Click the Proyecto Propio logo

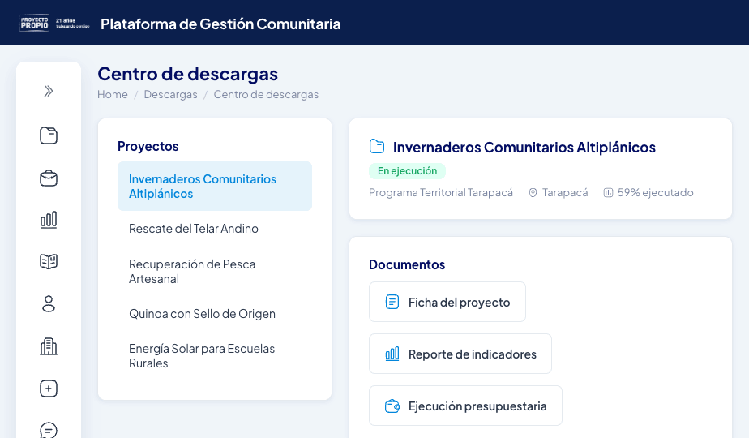click(54, 23)
